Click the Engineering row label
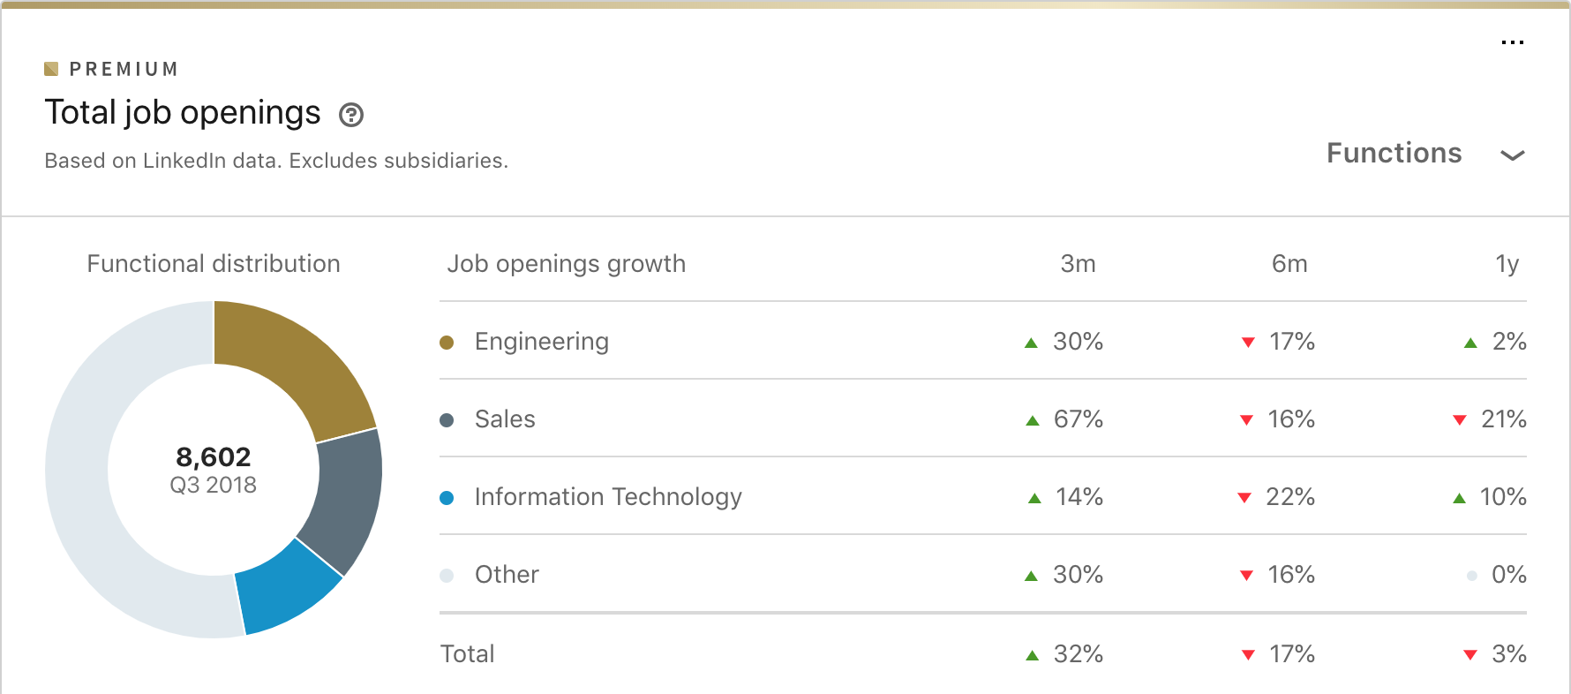1571x694 pixels. pyautogui.click(x=541, y=342)
